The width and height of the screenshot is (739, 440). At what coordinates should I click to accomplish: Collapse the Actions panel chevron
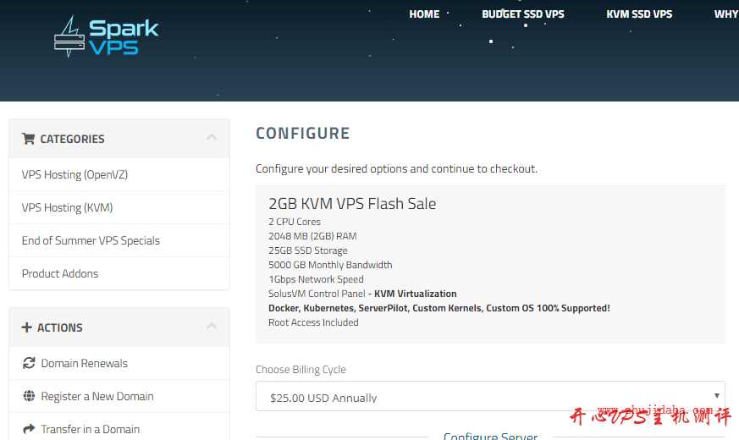[x=212, y=327]
